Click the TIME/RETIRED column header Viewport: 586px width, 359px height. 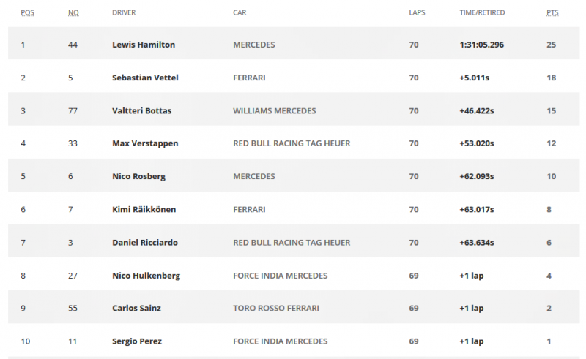[482, 12]
